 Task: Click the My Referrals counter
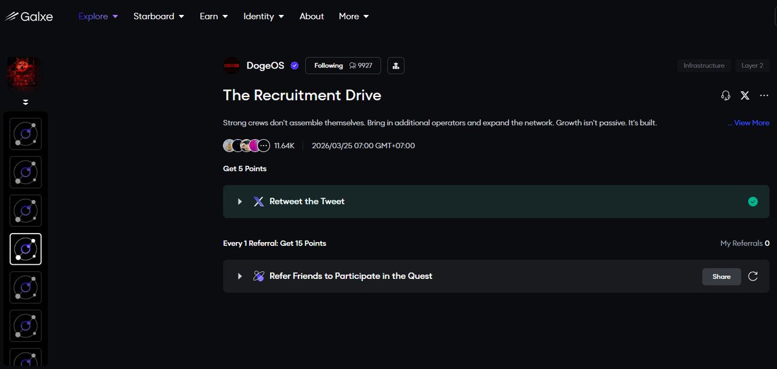(745, 243)
